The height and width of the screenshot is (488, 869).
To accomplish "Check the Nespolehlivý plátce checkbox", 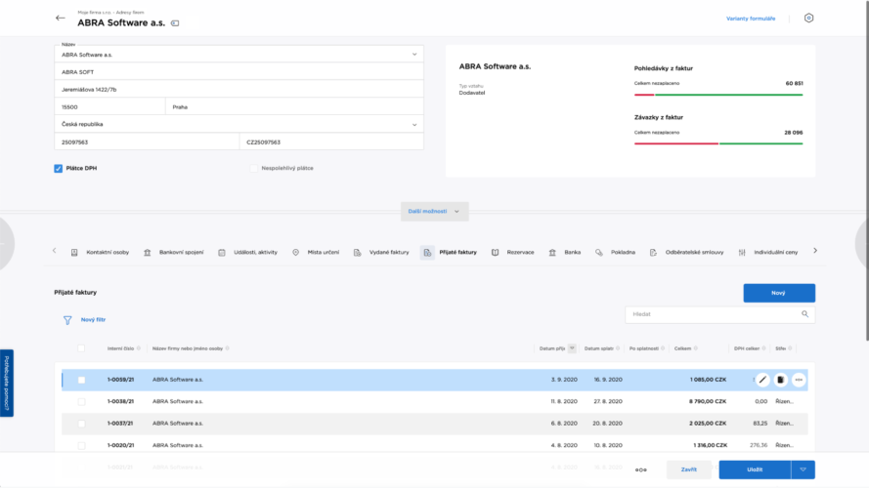I will pos(254,168).
